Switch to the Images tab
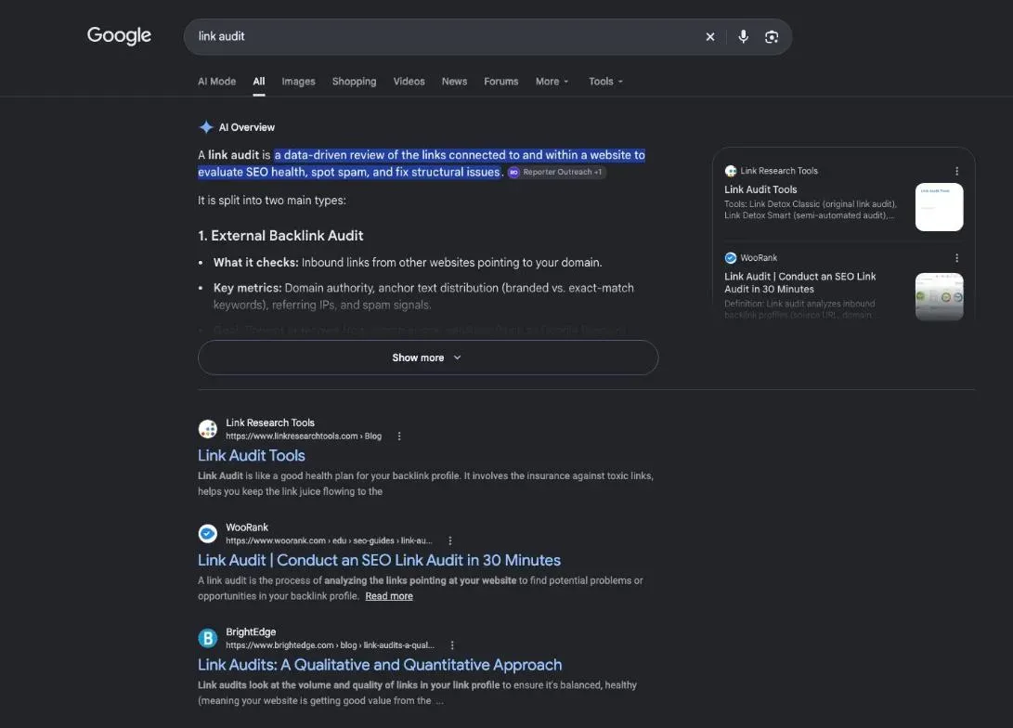 [x=298, y=82]
